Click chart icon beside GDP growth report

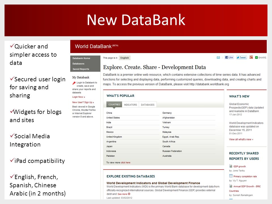click(231, 166)
